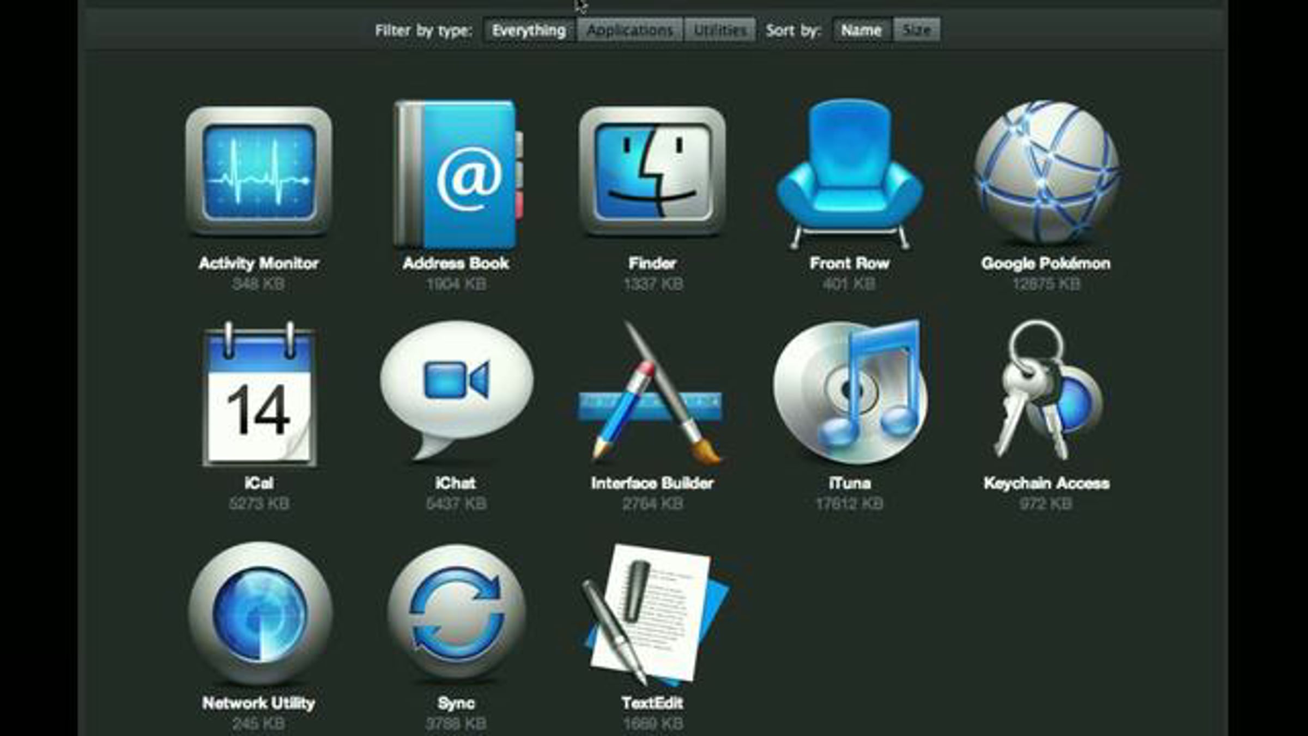Image resolution: width=1308 pixels, height=736 pixels.
Task: Click the "Front Row" name label
Action: [x=850, y=263]
